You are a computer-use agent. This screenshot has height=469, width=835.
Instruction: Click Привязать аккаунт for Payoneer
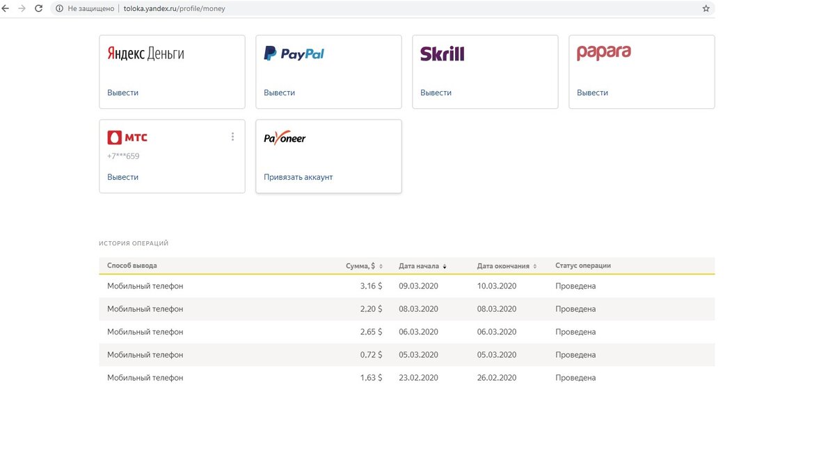click(x=298, y=177)
